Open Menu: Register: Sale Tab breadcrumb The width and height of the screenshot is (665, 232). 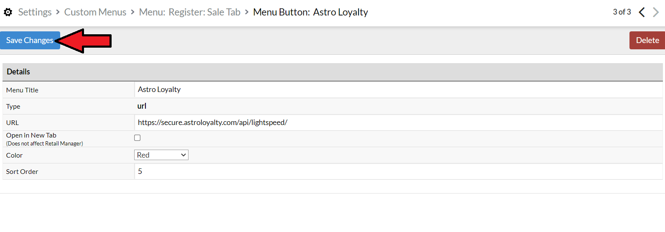(190, 12)
